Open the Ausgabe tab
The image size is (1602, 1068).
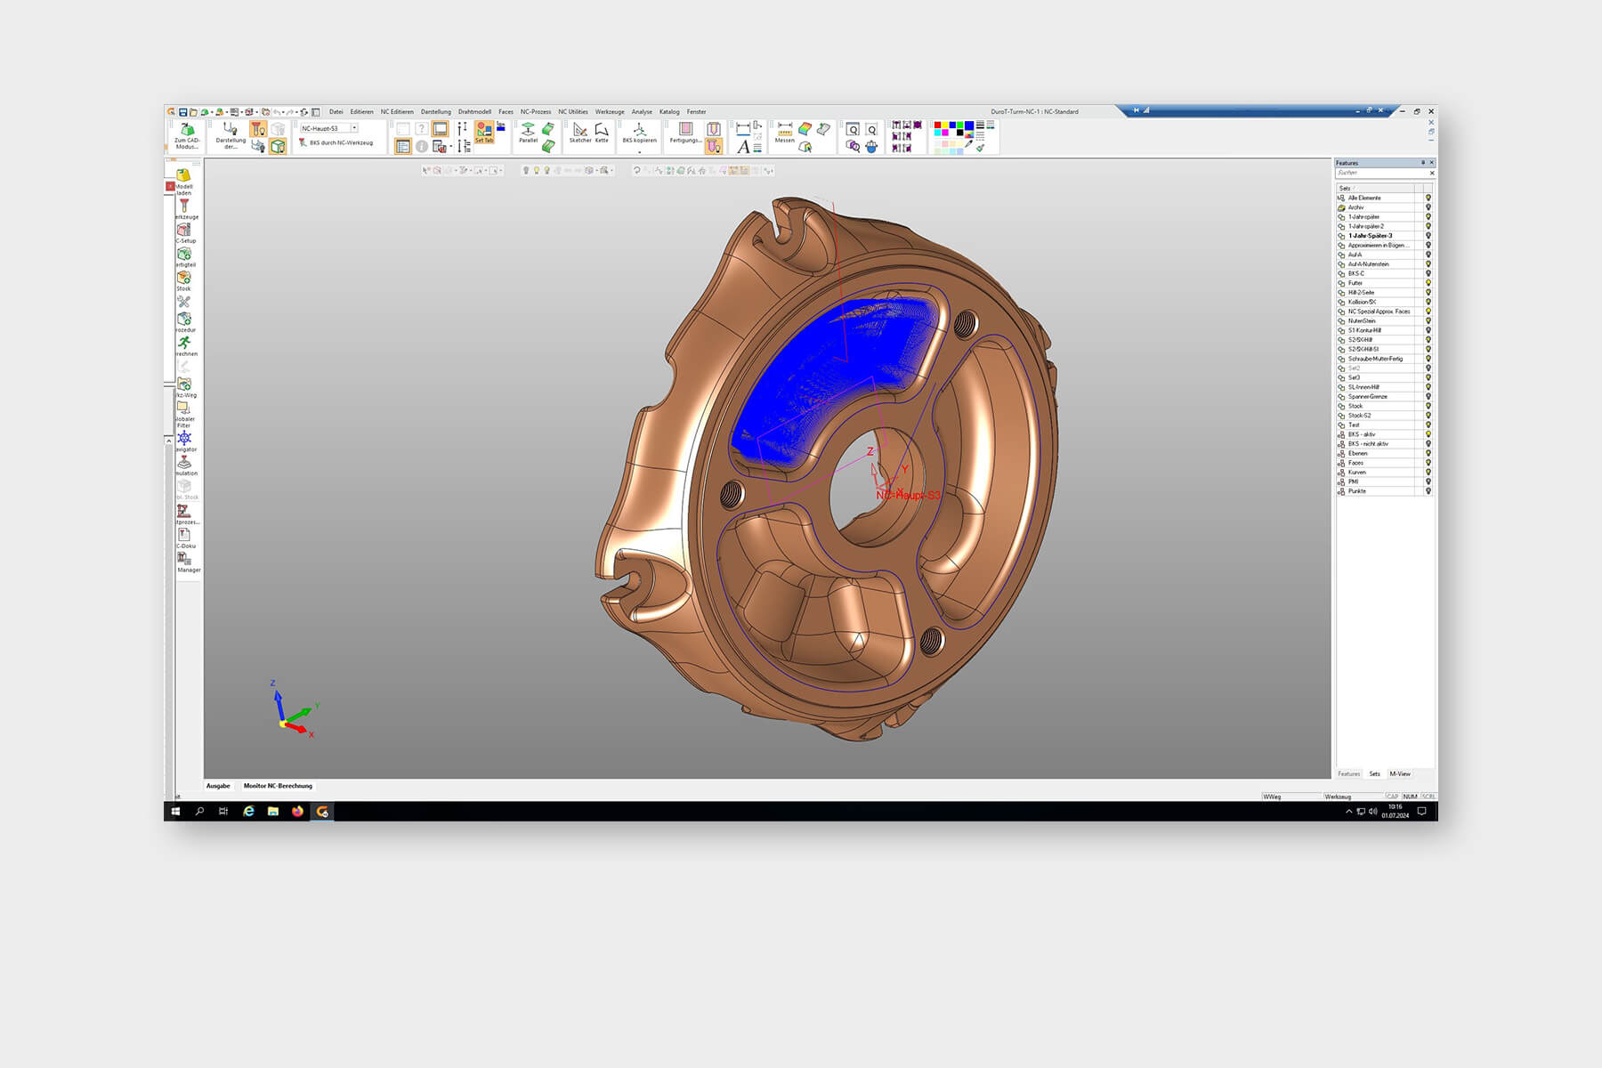218,786
